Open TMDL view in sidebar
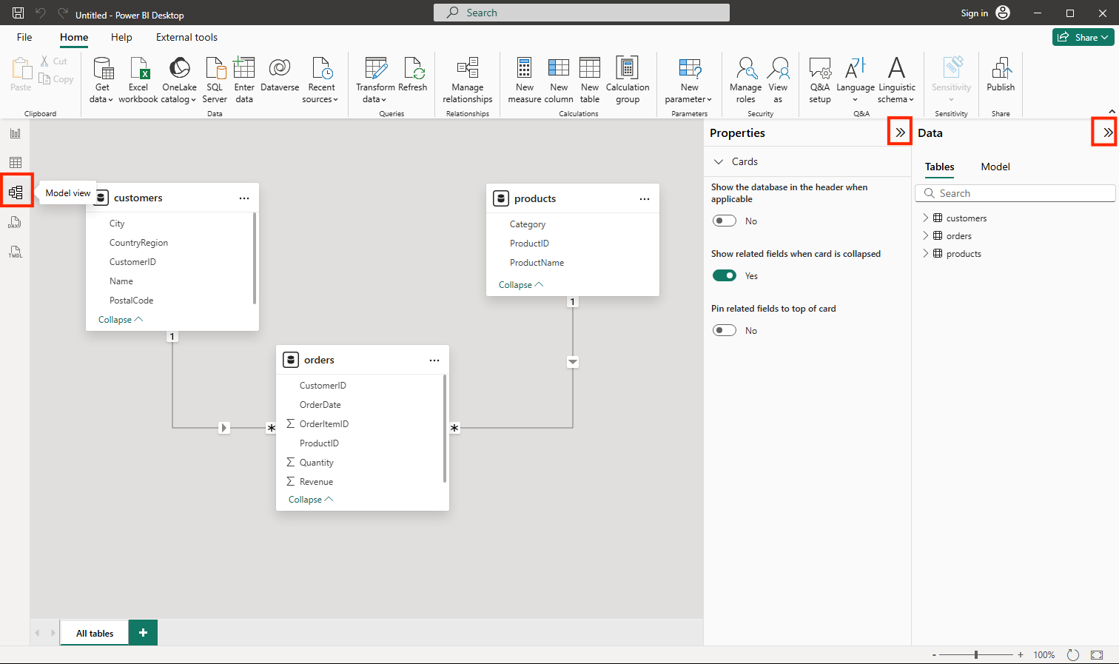The image size is (1119, 664). pyautogui.click(x=16, y=252)
